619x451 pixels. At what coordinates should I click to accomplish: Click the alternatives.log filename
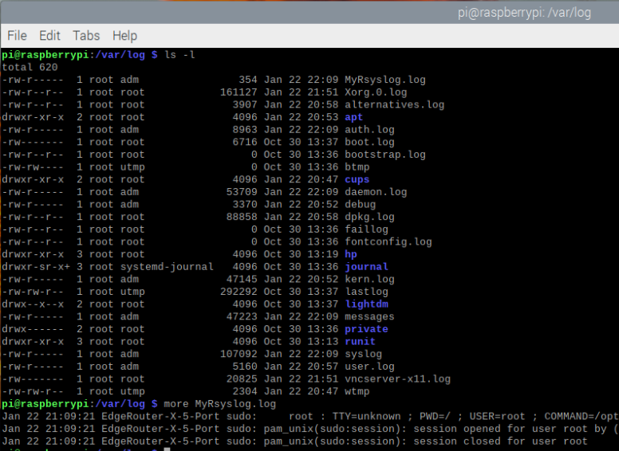click(394, 105)
